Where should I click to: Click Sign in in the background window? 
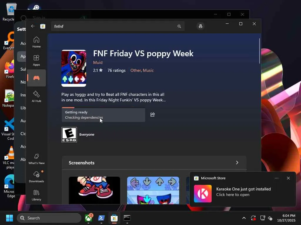click(x=39, y=18)
